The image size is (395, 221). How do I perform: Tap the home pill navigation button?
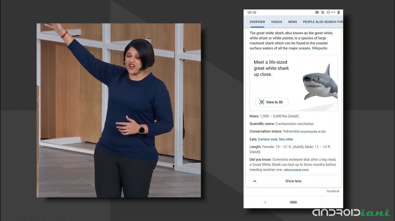(x=294, y=202)
